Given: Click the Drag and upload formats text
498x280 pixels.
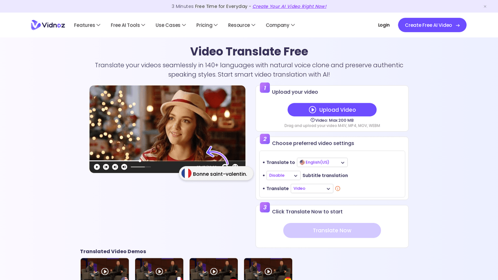Looking at the screenshot, I should [332, 126].
